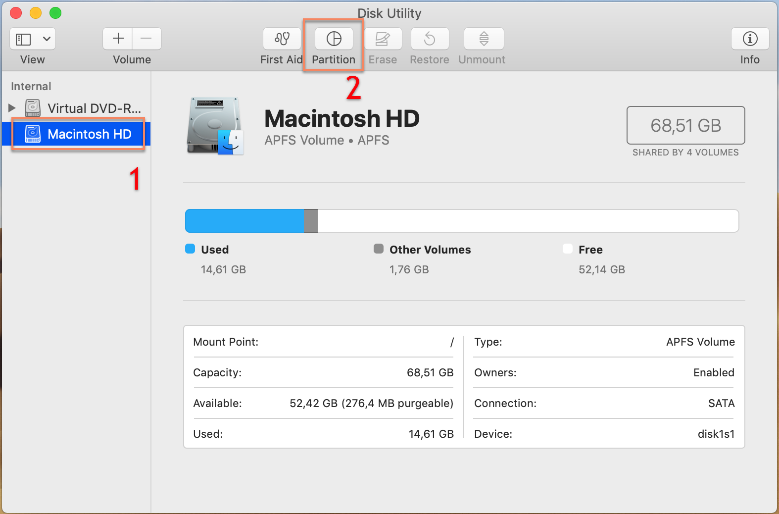Screen dimensions: 779x514
Task: Remove volume with minus button
Action: point(146,39)
